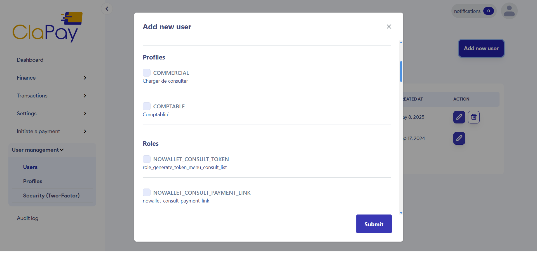Edit the user created Sep 17, 2024

[x=459, y=138]
